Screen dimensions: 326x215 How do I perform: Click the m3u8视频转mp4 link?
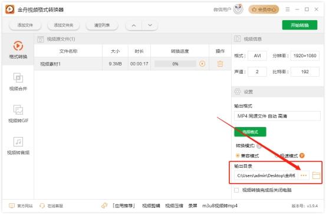click(220, 206)
